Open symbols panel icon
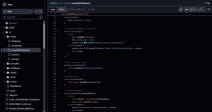The height and width of the screenshot is (112, 212). (209, 9)
